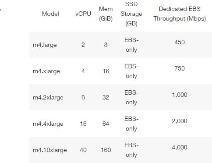Click the 160 memory value
This screenshot has width=212, height=163.
point(106,150)
